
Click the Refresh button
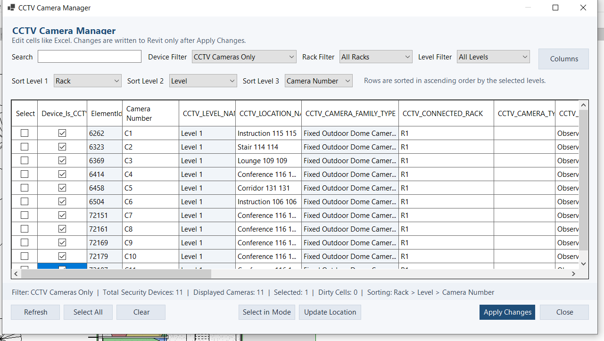pyautogui.click(x=36, y=312)
